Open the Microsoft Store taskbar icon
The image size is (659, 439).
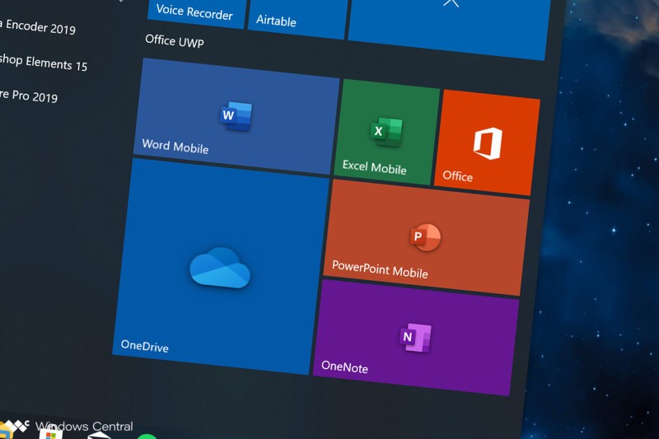pyautogui.click(x=51, y=434)
